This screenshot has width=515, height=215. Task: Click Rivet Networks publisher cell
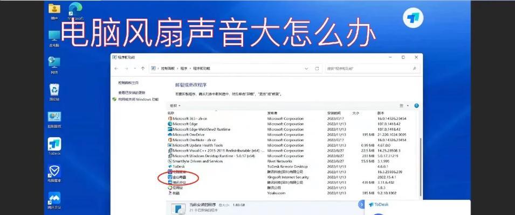coord(279,161)
